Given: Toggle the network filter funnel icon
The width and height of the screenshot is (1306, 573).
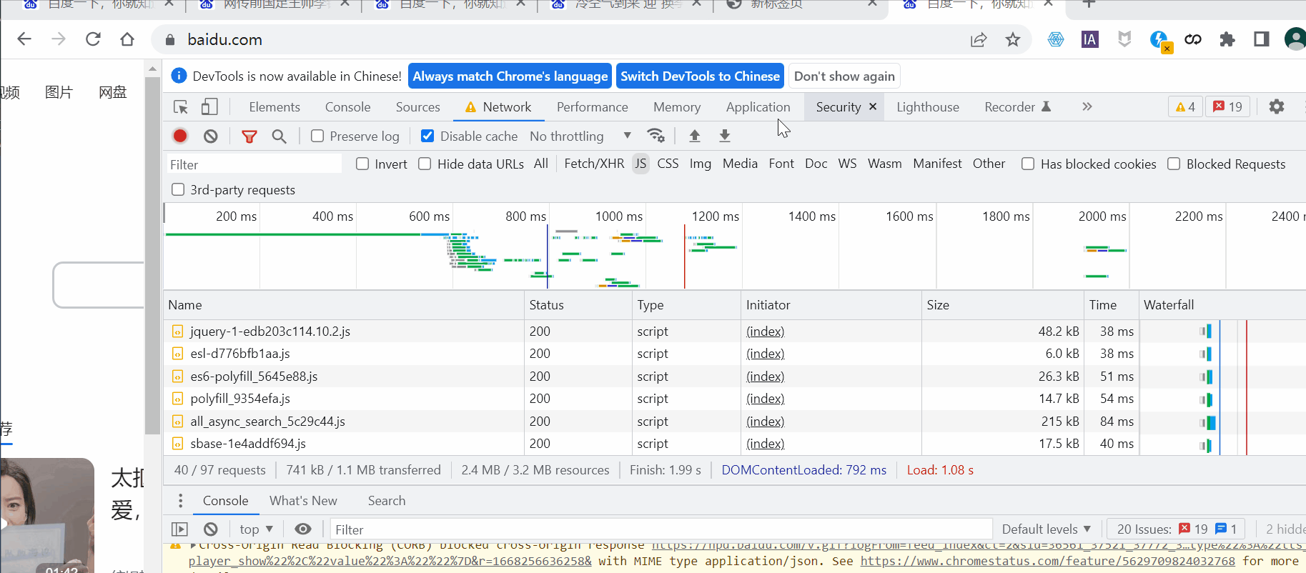Looking at the screenshot, I should point(249,136).
